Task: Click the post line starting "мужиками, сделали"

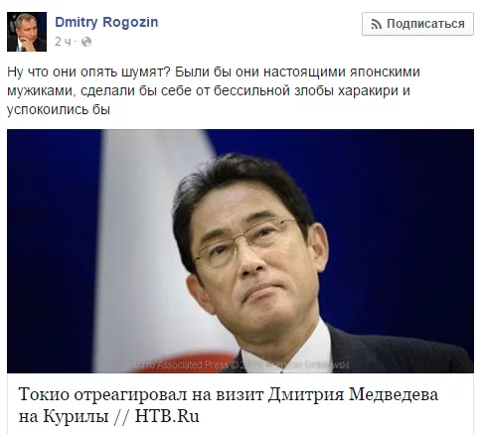Action: [x=209, y=90]
